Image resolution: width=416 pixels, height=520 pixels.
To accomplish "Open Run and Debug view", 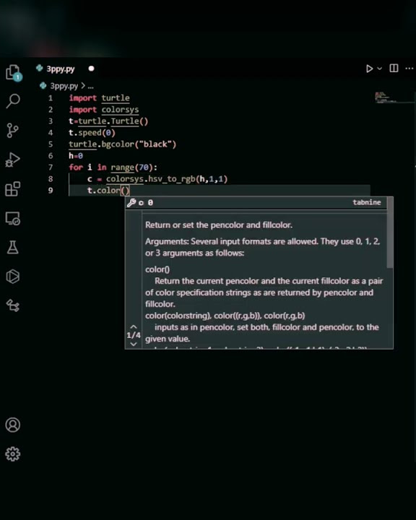I will pos(12,160).
